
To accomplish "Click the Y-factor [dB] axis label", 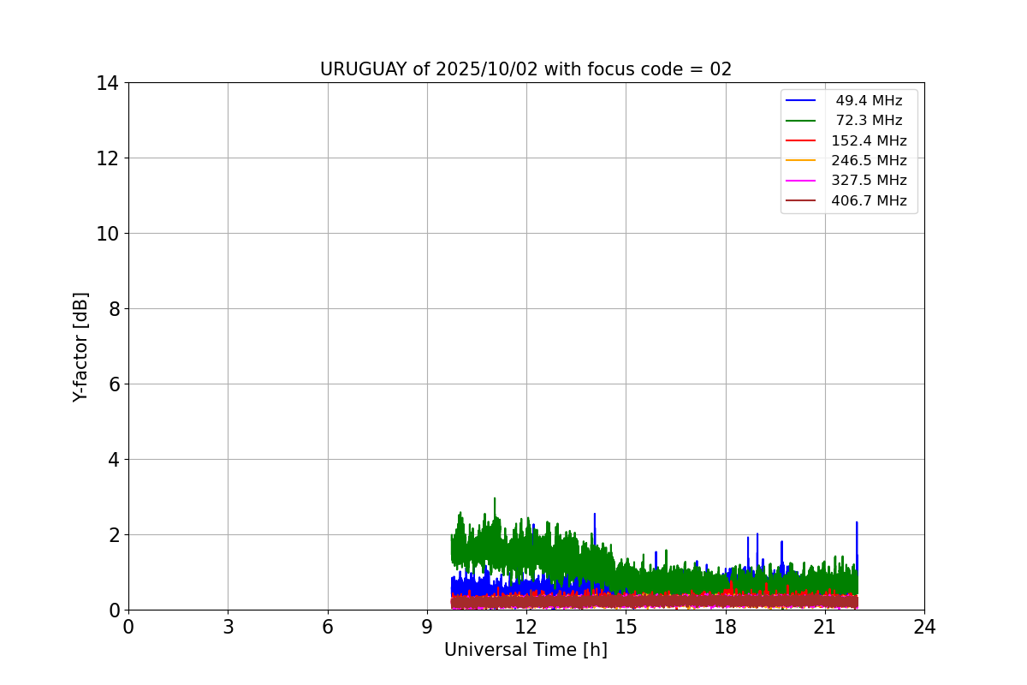I will click(80, 347).
